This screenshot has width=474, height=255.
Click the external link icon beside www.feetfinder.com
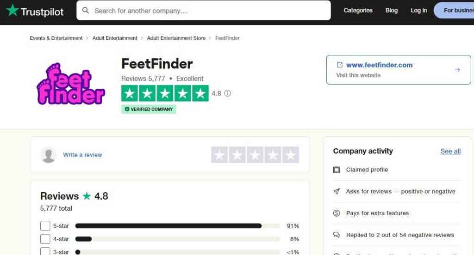pos(339,65)
